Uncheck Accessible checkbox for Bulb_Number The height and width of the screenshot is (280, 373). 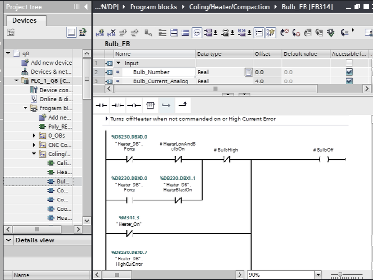point(349,72)
